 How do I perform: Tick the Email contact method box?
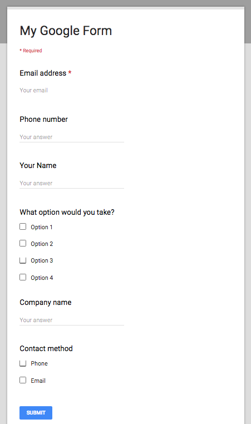23,380
